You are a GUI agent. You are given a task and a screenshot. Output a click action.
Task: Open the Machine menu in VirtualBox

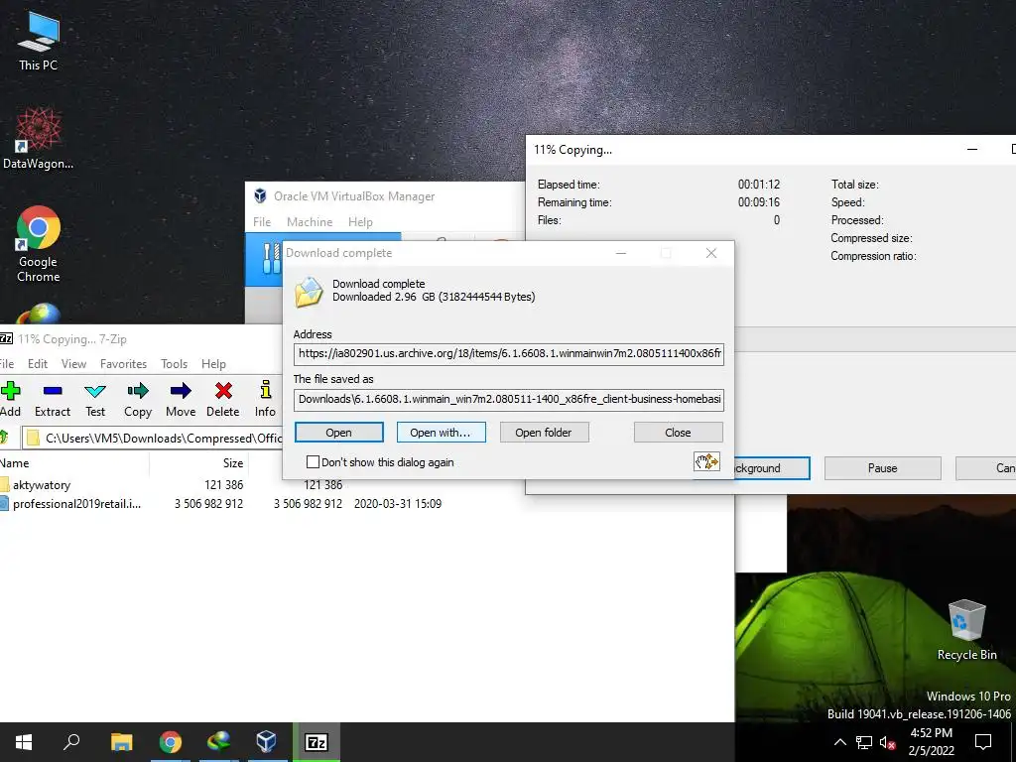coord(310,221)
